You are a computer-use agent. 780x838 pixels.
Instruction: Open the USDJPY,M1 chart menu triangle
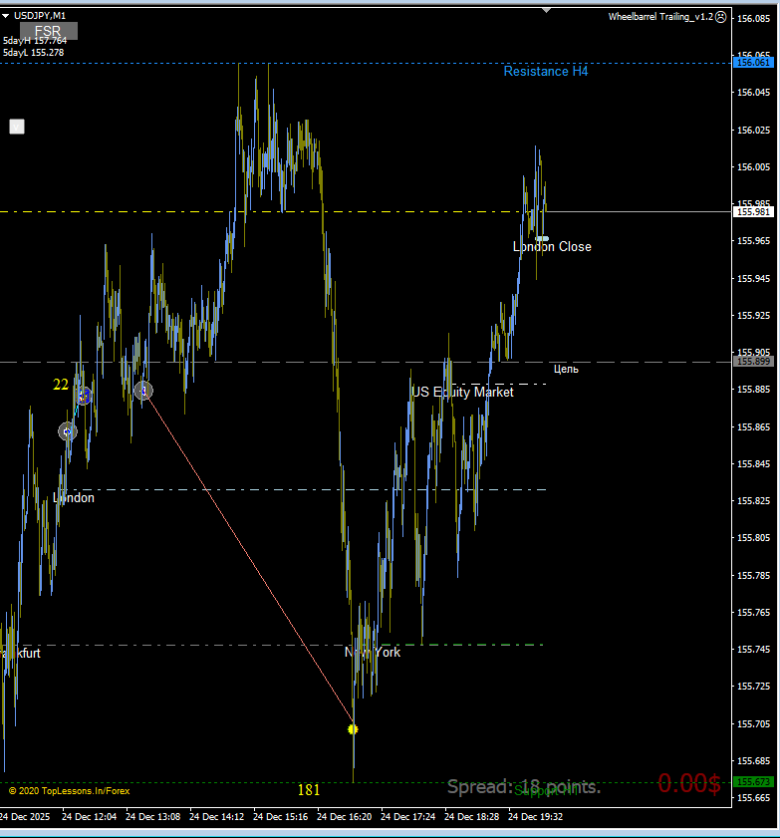click(5, 16)
